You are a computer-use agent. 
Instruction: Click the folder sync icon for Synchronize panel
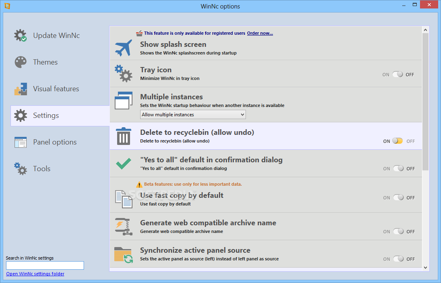[x=124, y=255]
